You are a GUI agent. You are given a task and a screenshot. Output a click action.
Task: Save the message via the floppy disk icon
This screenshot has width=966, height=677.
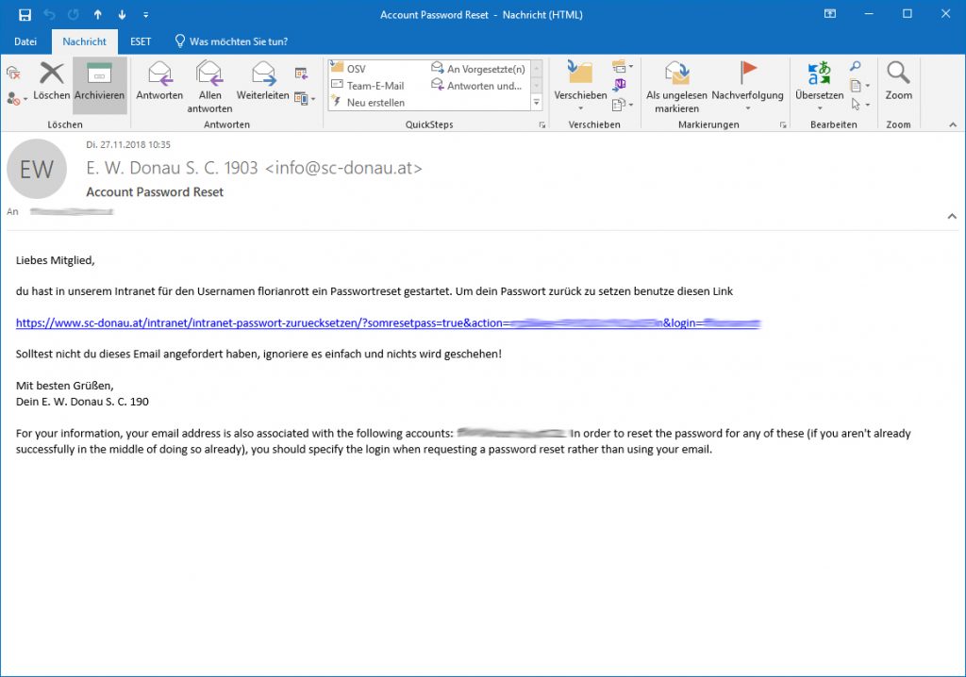point(25,15)
